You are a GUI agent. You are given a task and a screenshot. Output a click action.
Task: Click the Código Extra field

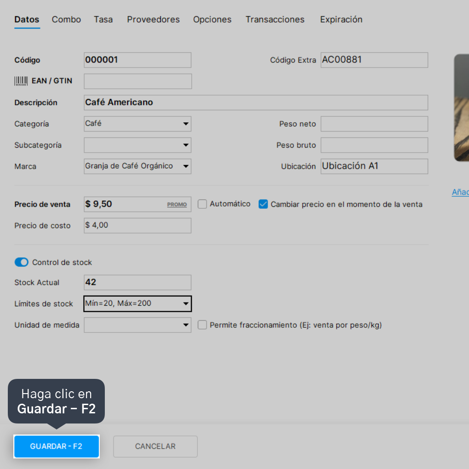tap(374, 60)
